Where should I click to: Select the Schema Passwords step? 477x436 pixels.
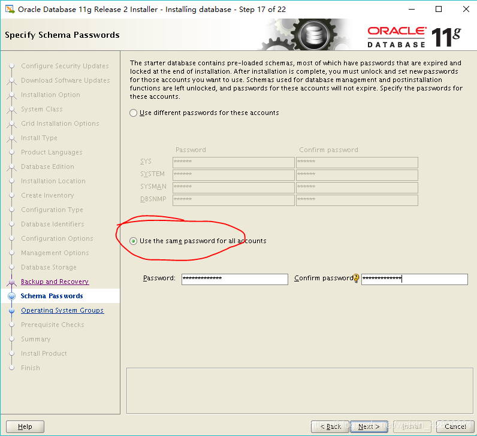coord(52,296)
